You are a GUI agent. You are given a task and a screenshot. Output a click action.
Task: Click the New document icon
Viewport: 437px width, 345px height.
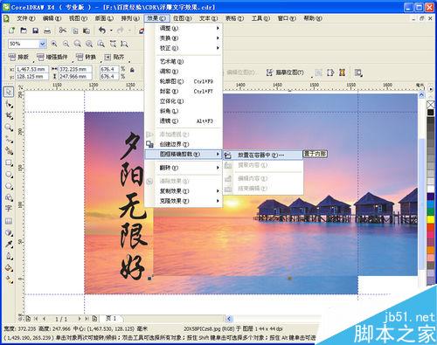coord(11,31)
